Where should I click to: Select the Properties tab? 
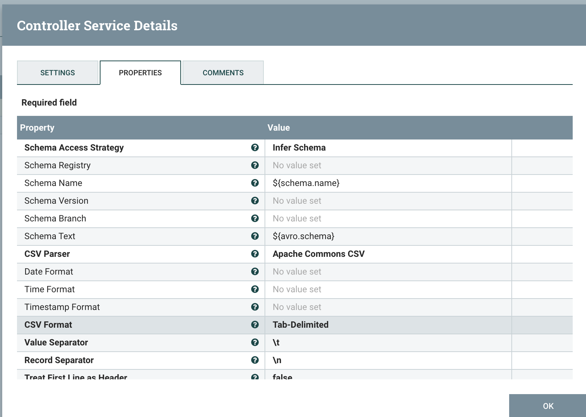(140, 73)
